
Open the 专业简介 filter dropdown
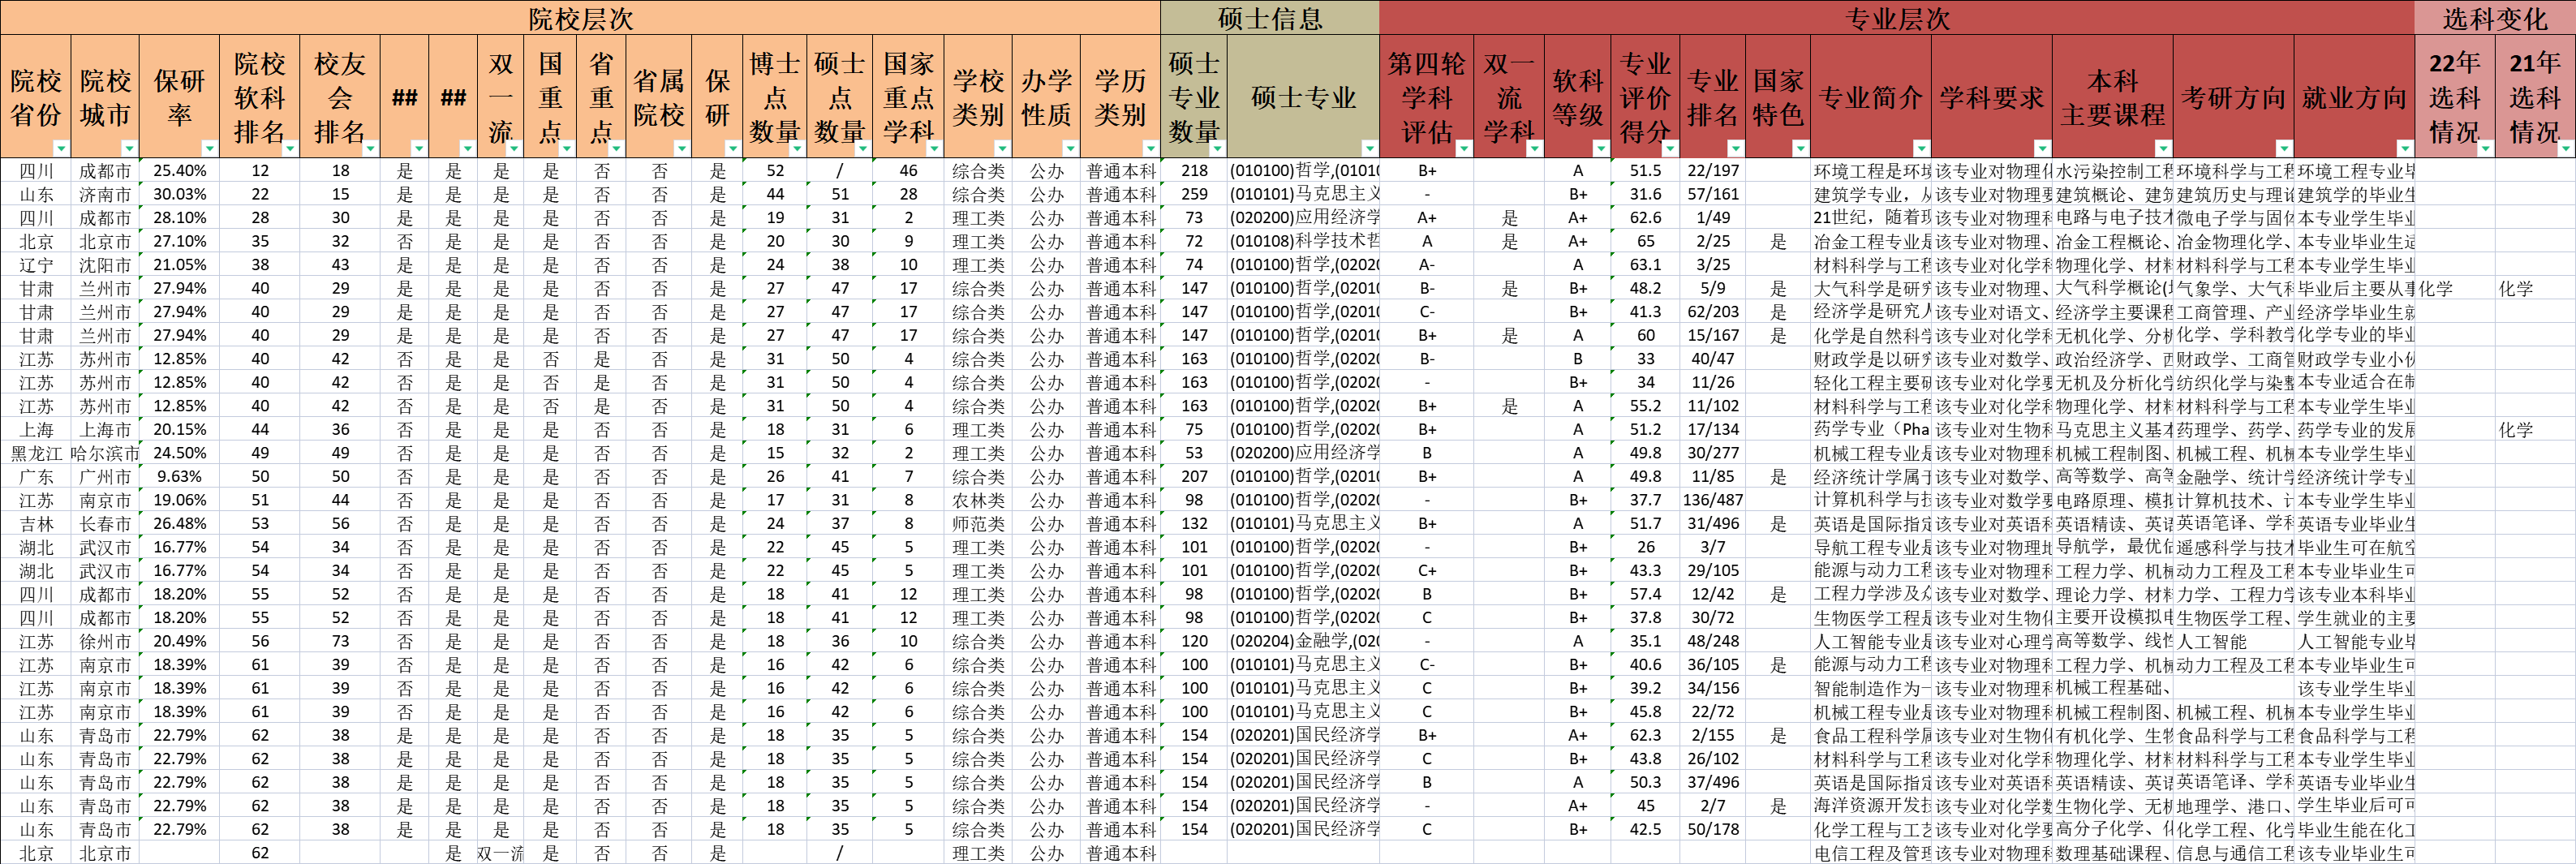[x=1922, y=148]
